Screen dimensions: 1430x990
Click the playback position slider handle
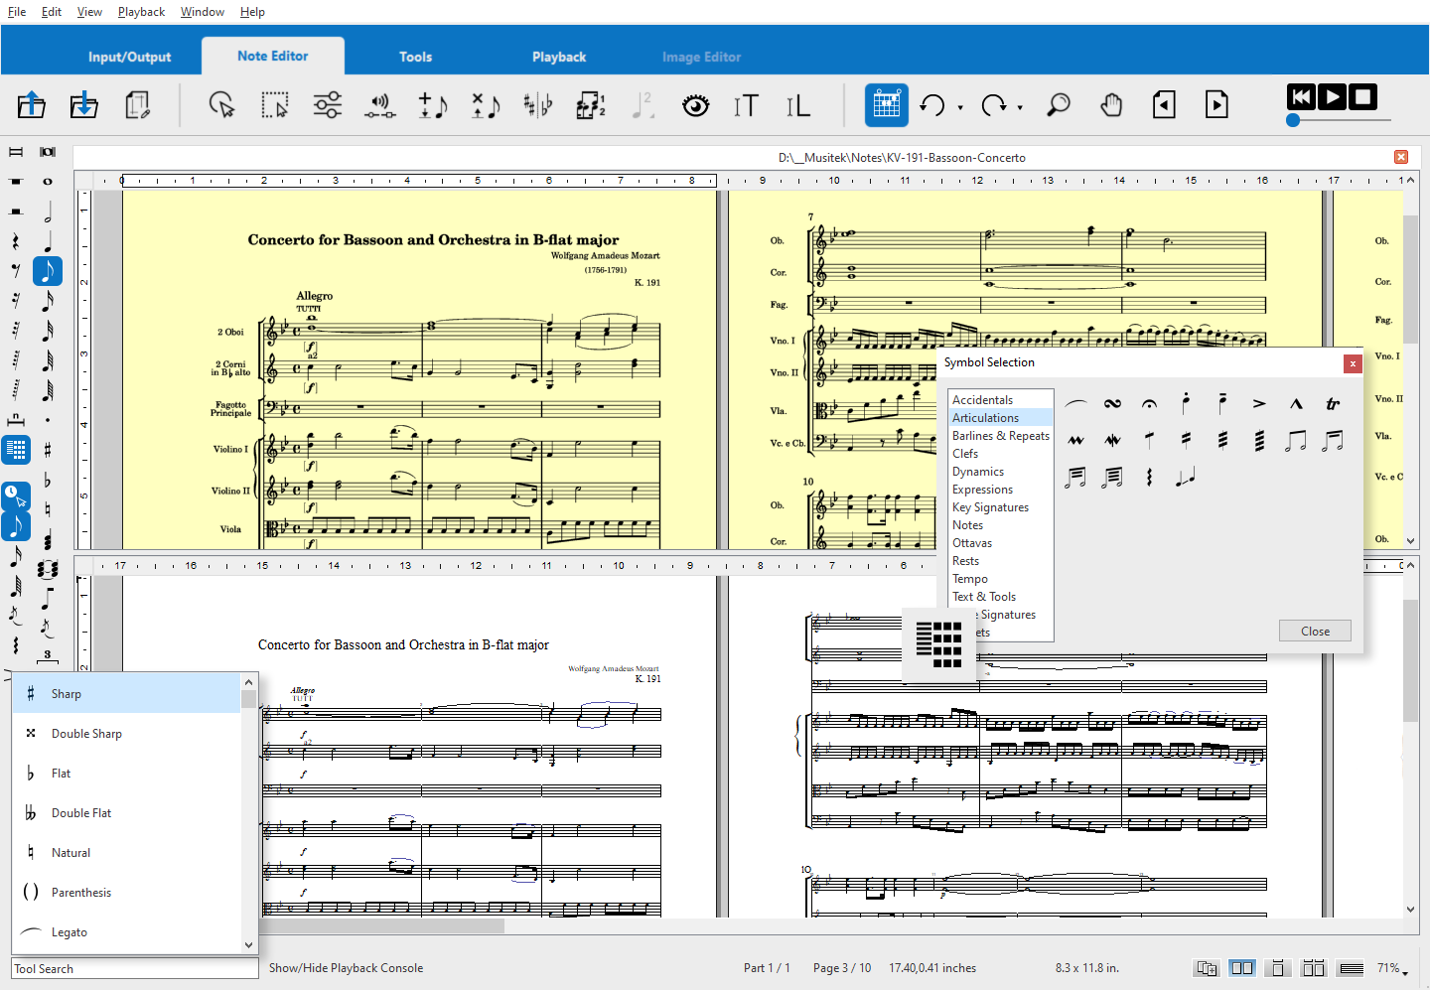coord(1293,120)
